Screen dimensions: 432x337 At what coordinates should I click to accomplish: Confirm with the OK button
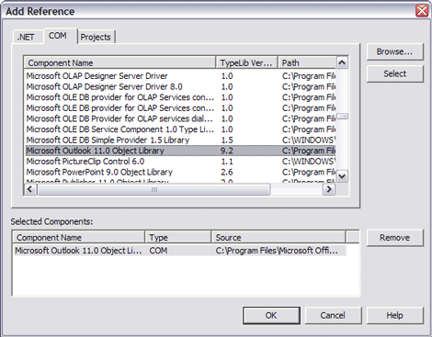(x=271, y=315)
